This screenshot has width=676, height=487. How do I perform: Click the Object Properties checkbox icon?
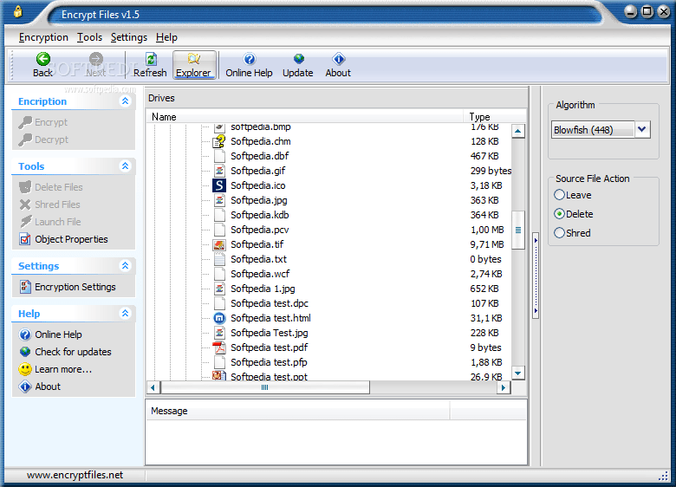click(25, 239)
